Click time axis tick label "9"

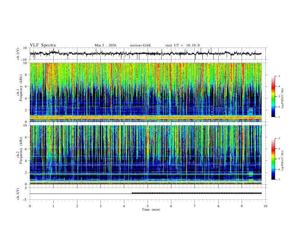pos(242,206)
